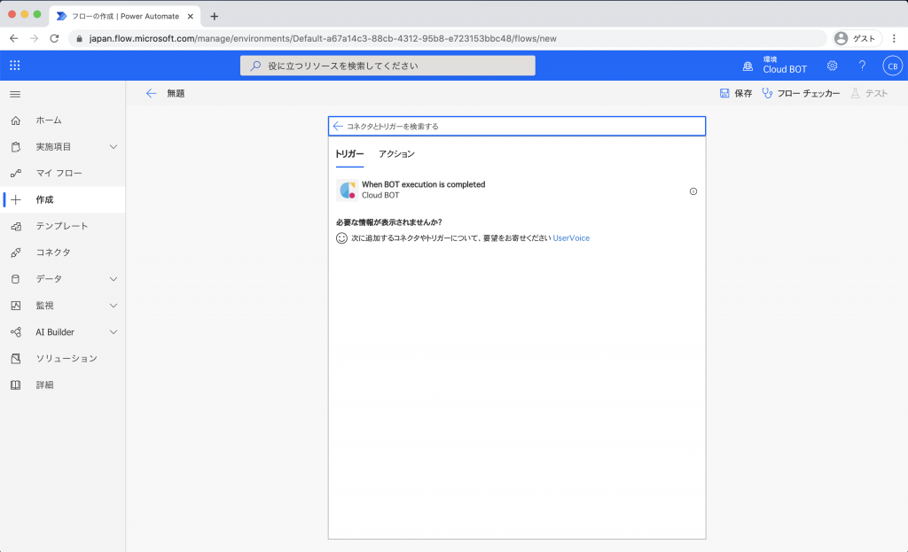Click the 必要な情報が表示されませんか? text
908x552 pixels.
click(389, 222)
